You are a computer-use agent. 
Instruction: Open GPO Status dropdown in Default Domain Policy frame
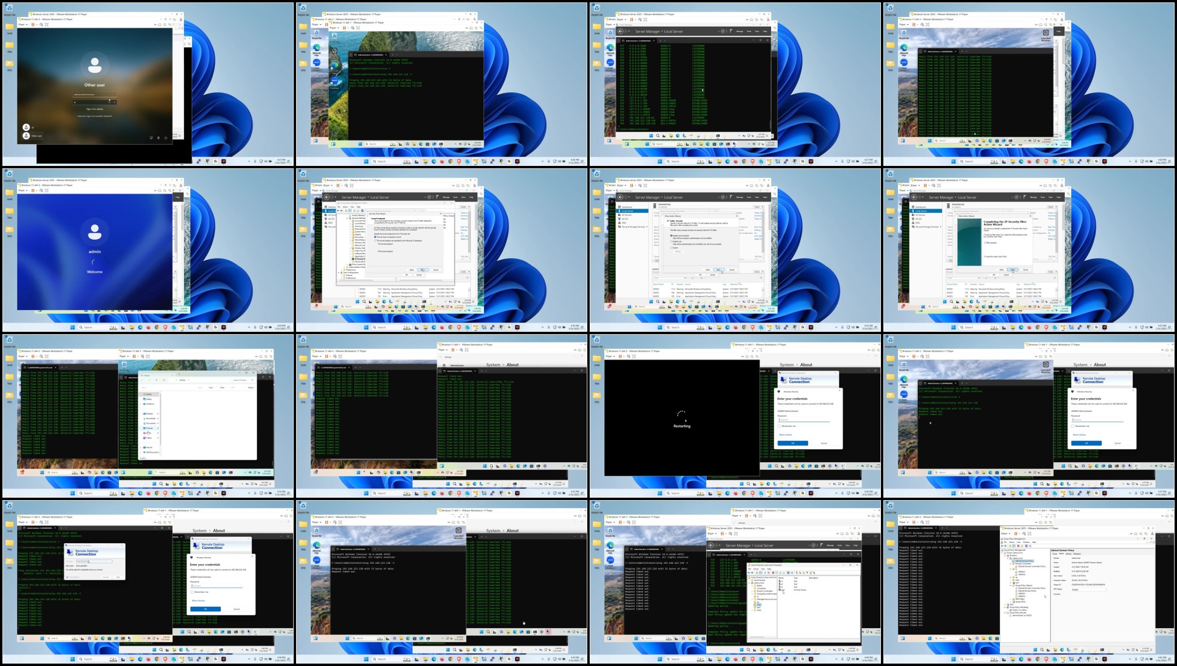point(1104,589)
